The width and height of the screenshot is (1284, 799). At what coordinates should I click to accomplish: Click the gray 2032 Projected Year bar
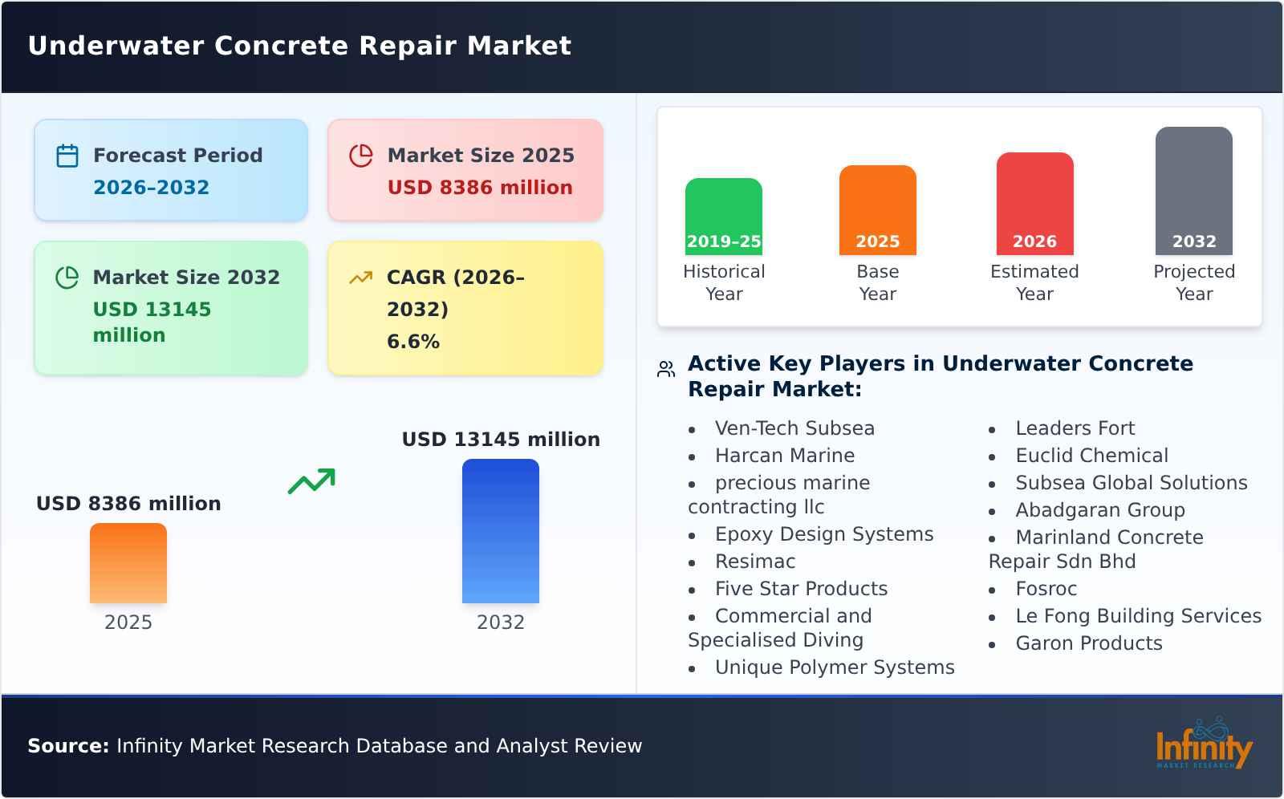(1194, 191)
